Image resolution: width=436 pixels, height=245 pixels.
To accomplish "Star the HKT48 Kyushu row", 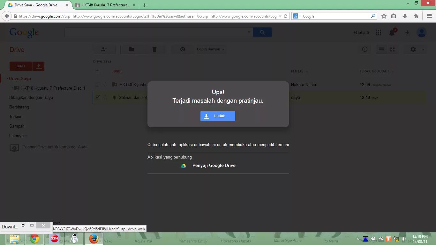I will coord(105,85).
